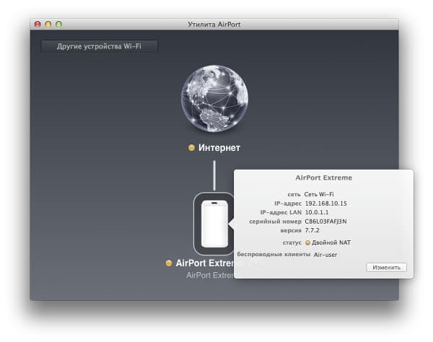Minimize window with the yellow button

(x=48, y=25)
